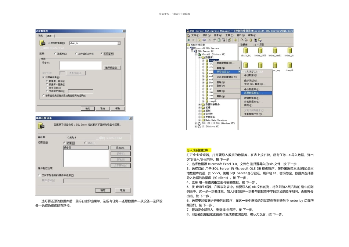Select the 支持服务 folder in tree

point(210,117)
